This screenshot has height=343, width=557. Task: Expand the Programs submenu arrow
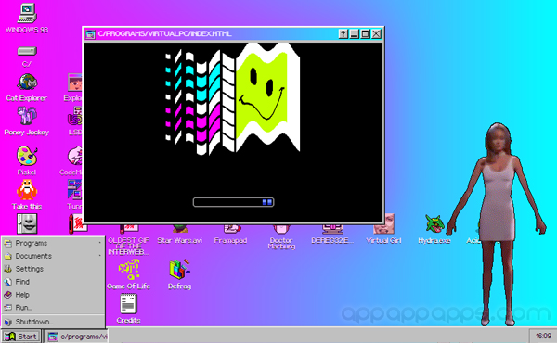tap(100, 243)
